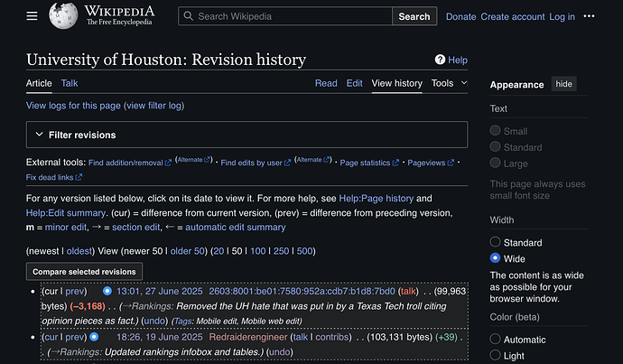
Task: Open Redraiderengineer user page
Action: coord(248,337)
